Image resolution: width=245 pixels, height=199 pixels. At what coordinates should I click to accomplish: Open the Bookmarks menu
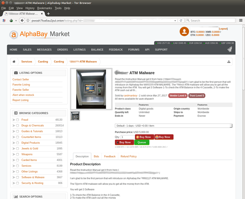(44, 8)
